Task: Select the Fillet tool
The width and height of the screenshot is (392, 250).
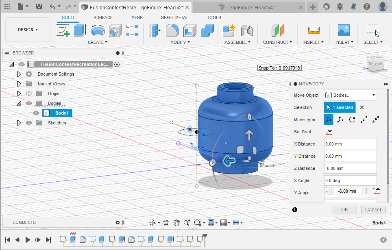Action: click(172, 30)
